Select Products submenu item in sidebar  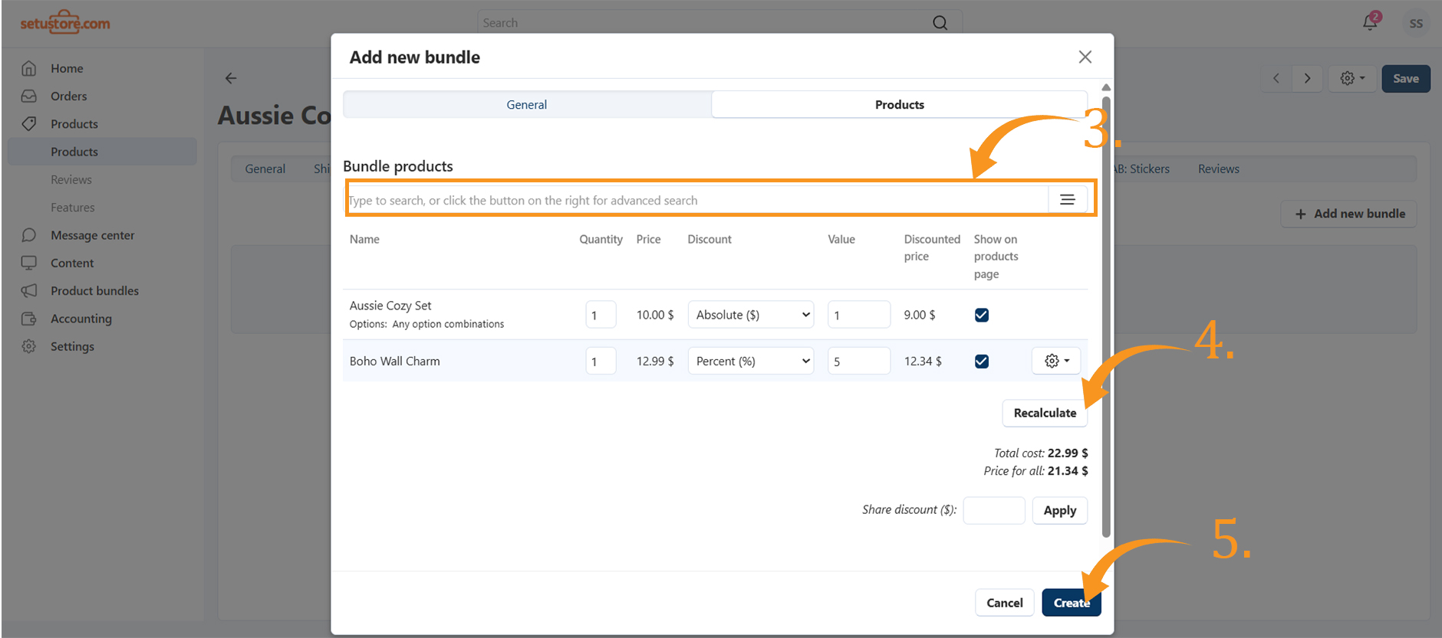tap(102, 152)
